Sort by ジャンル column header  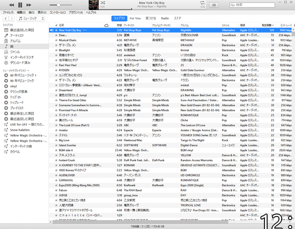coord(226,25)
